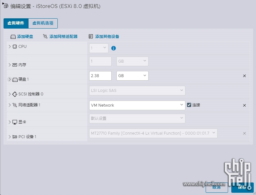Remove hard disk 1 with its X
256x195 pixels.
pyautogui.click(x=244, y=76)
